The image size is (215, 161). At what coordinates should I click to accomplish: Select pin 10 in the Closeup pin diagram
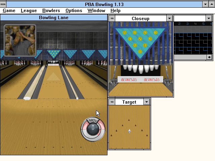click(156, 33)
